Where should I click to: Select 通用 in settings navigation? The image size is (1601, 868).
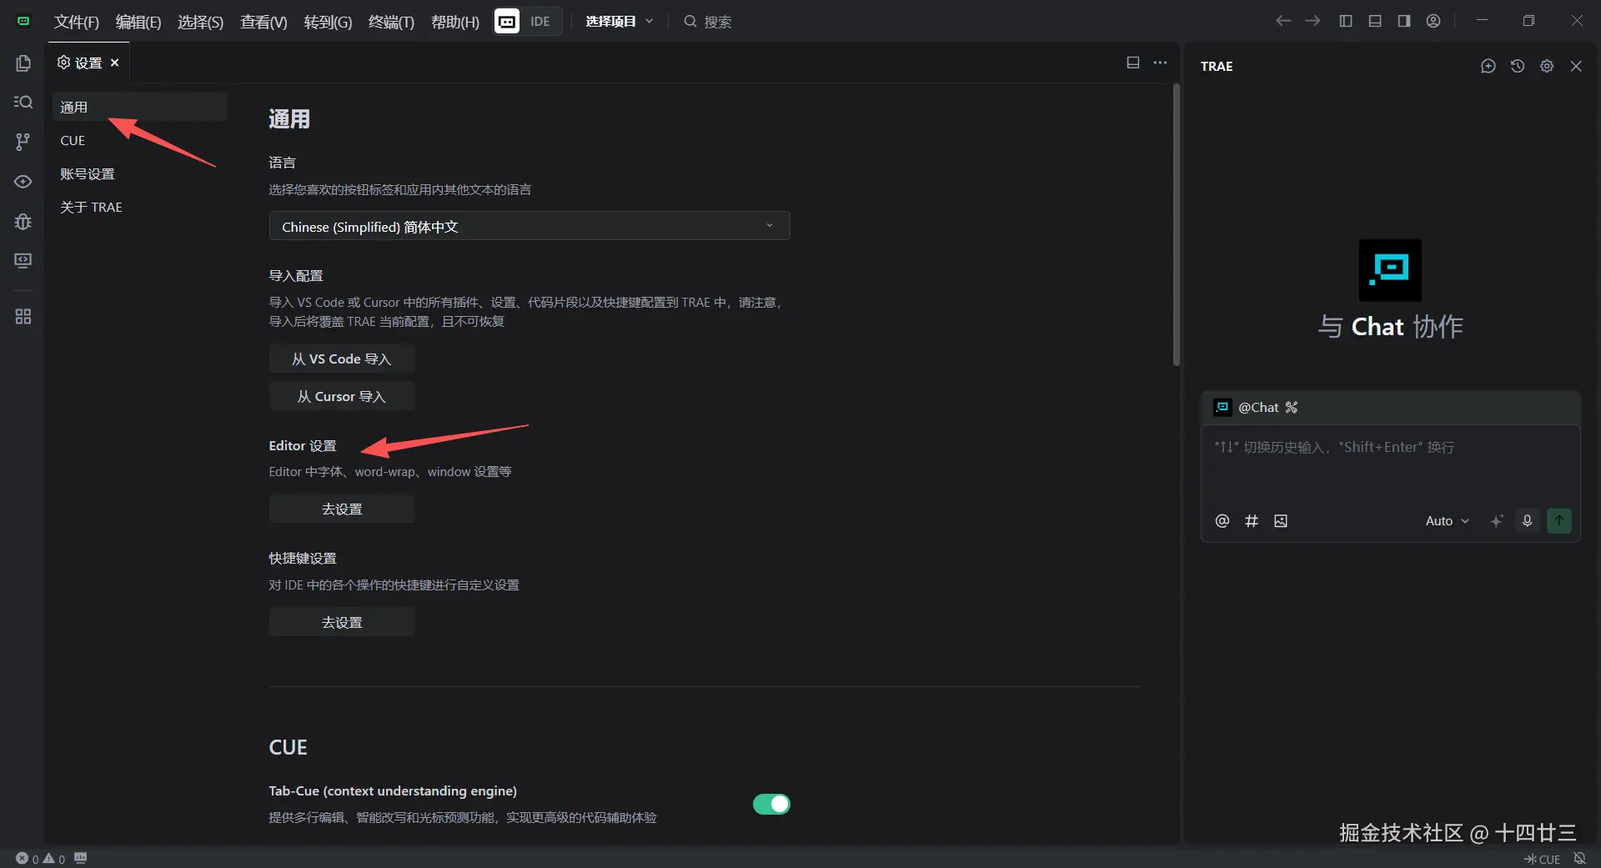click(x=140, y=107)
